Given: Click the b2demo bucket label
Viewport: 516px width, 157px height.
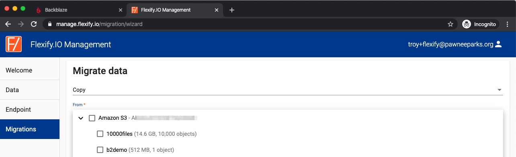Looking at the screenshot, I should point(117,150).
